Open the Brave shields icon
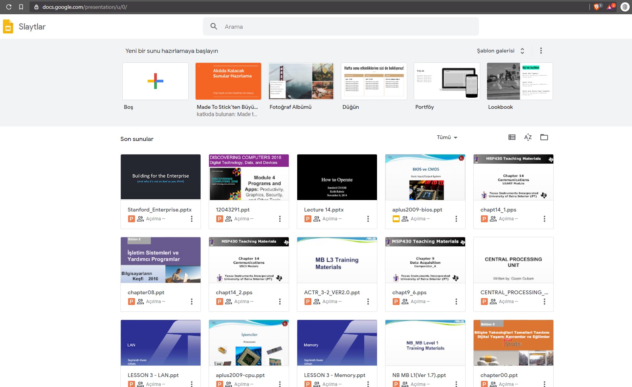The width and height of the screenshot is (632, 387). [597, 7]
